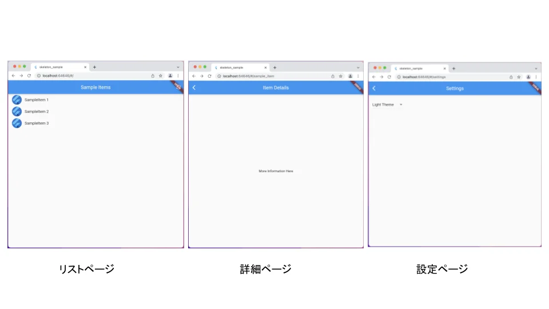
Task: Click the site info icon in sample_item address bar
Action: coord(219,76)
